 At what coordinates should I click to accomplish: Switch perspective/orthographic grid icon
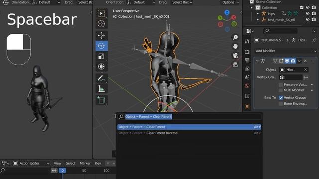235,65
